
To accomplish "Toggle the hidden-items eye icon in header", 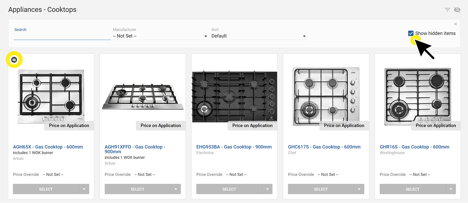I will pos(457,10).
